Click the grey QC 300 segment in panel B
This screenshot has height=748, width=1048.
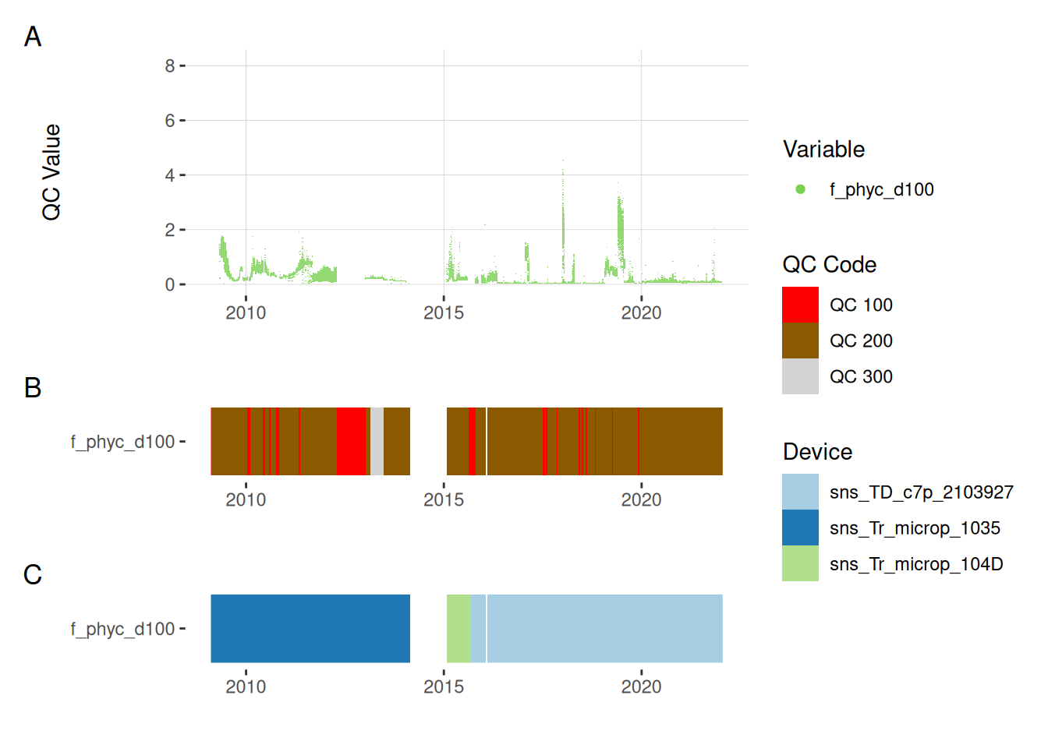[x=377, y=441]
